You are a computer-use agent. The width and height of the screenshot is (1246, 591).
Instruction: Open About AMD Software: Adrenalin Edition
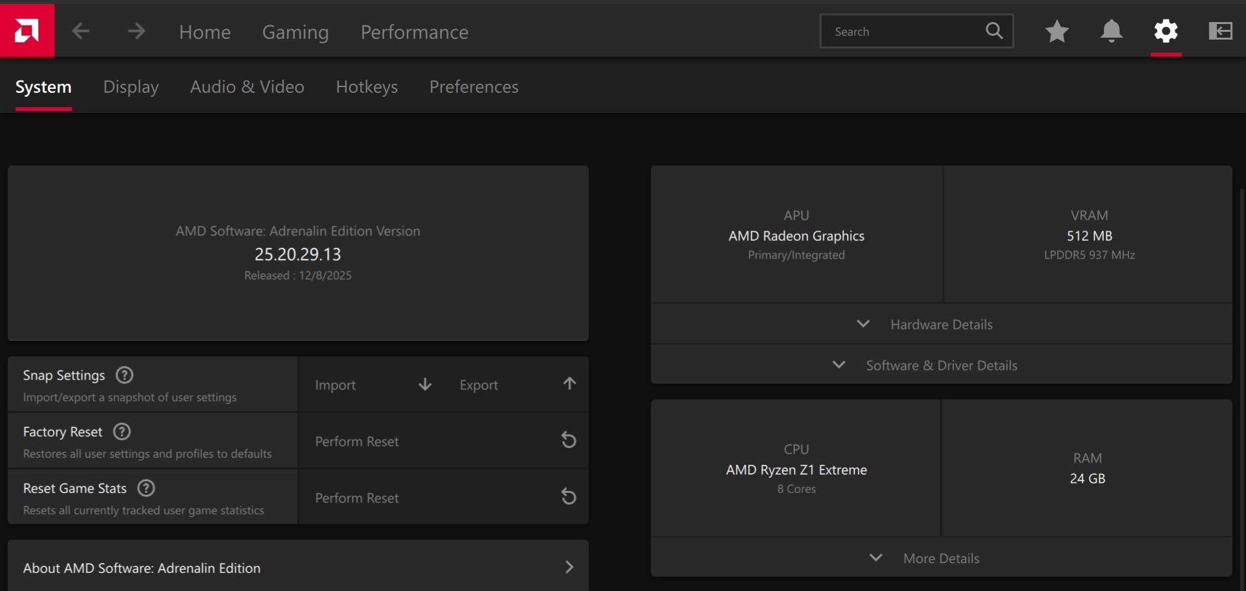pos(299,568)
